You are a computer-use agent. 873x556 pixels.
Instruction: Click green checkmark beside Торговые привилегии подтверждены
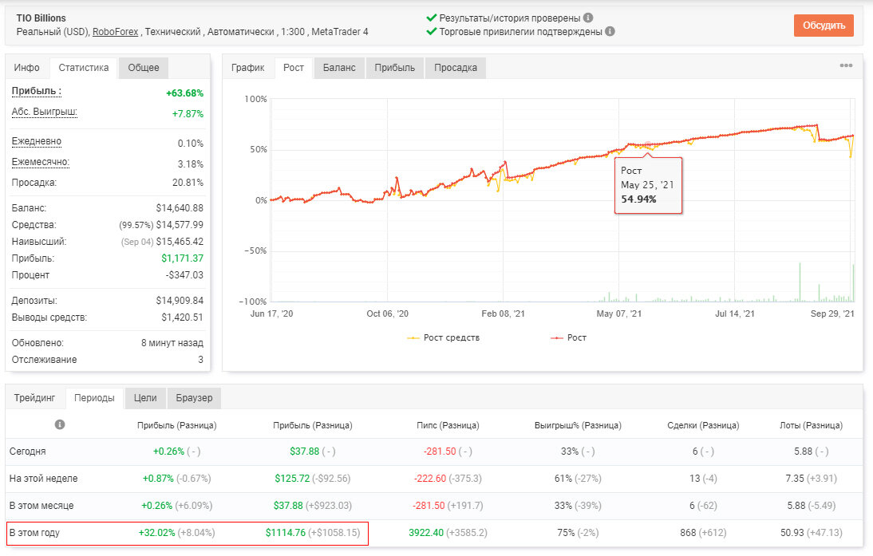(x=431, y=31)
